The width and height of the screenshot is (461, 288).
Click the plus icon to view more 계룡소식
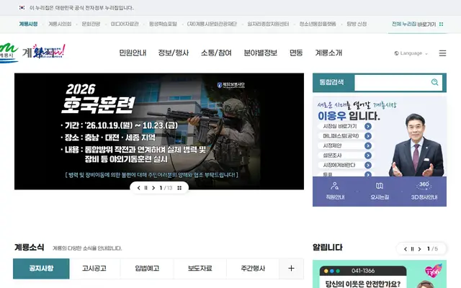[x=291, y=269]
